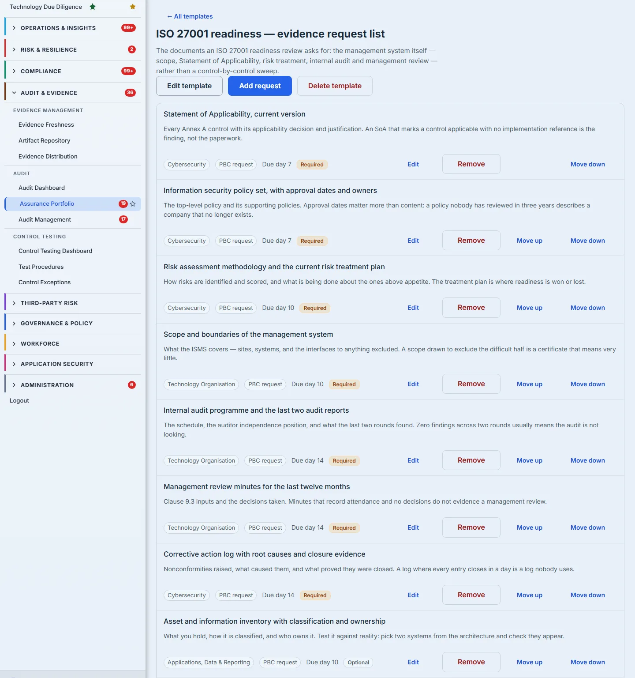Move the Risk assessment methodology request up
Viewport: 635px width, 678px height.
(x=529, y=308)
